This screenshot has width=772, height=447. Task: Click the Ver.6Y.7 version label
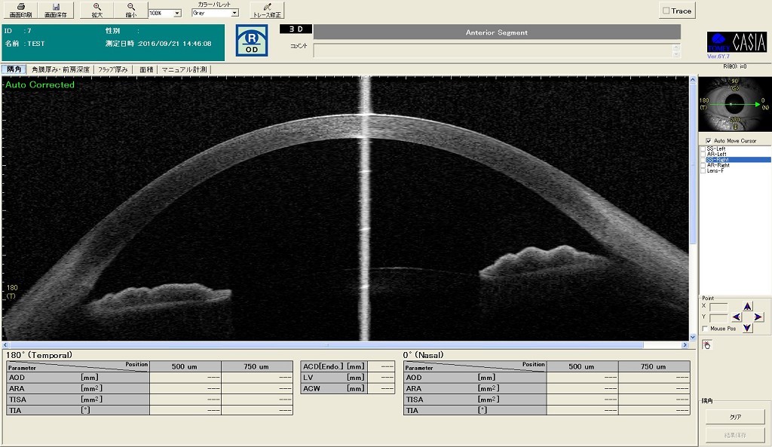tap(718, 56)
